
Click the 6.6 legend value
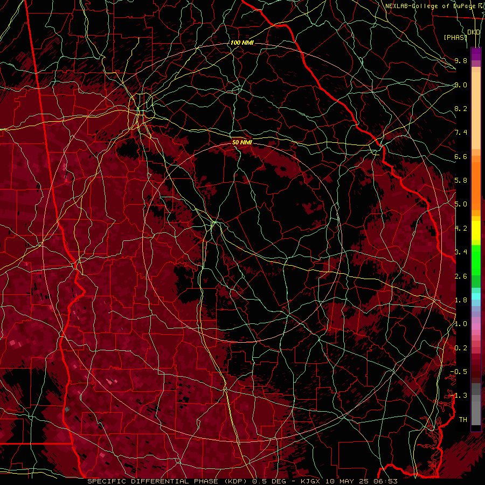point(461,156)
